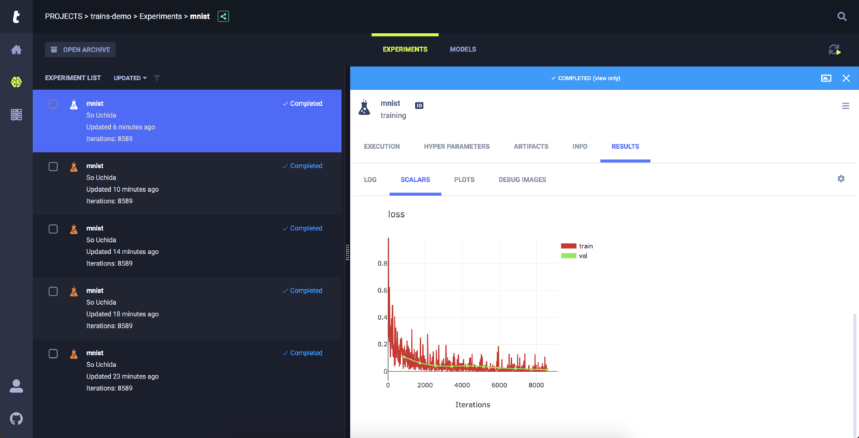Open the scalars settings gear icon
This screenshot has width=859, height=438.
(x=841, y=178)
